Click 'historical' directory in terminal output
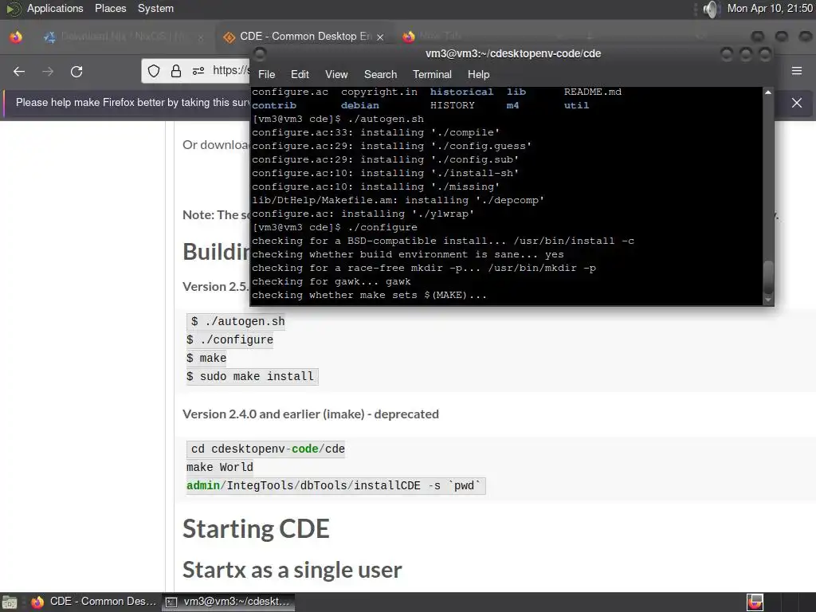The image size is (816, 612). tap(461, 92)
